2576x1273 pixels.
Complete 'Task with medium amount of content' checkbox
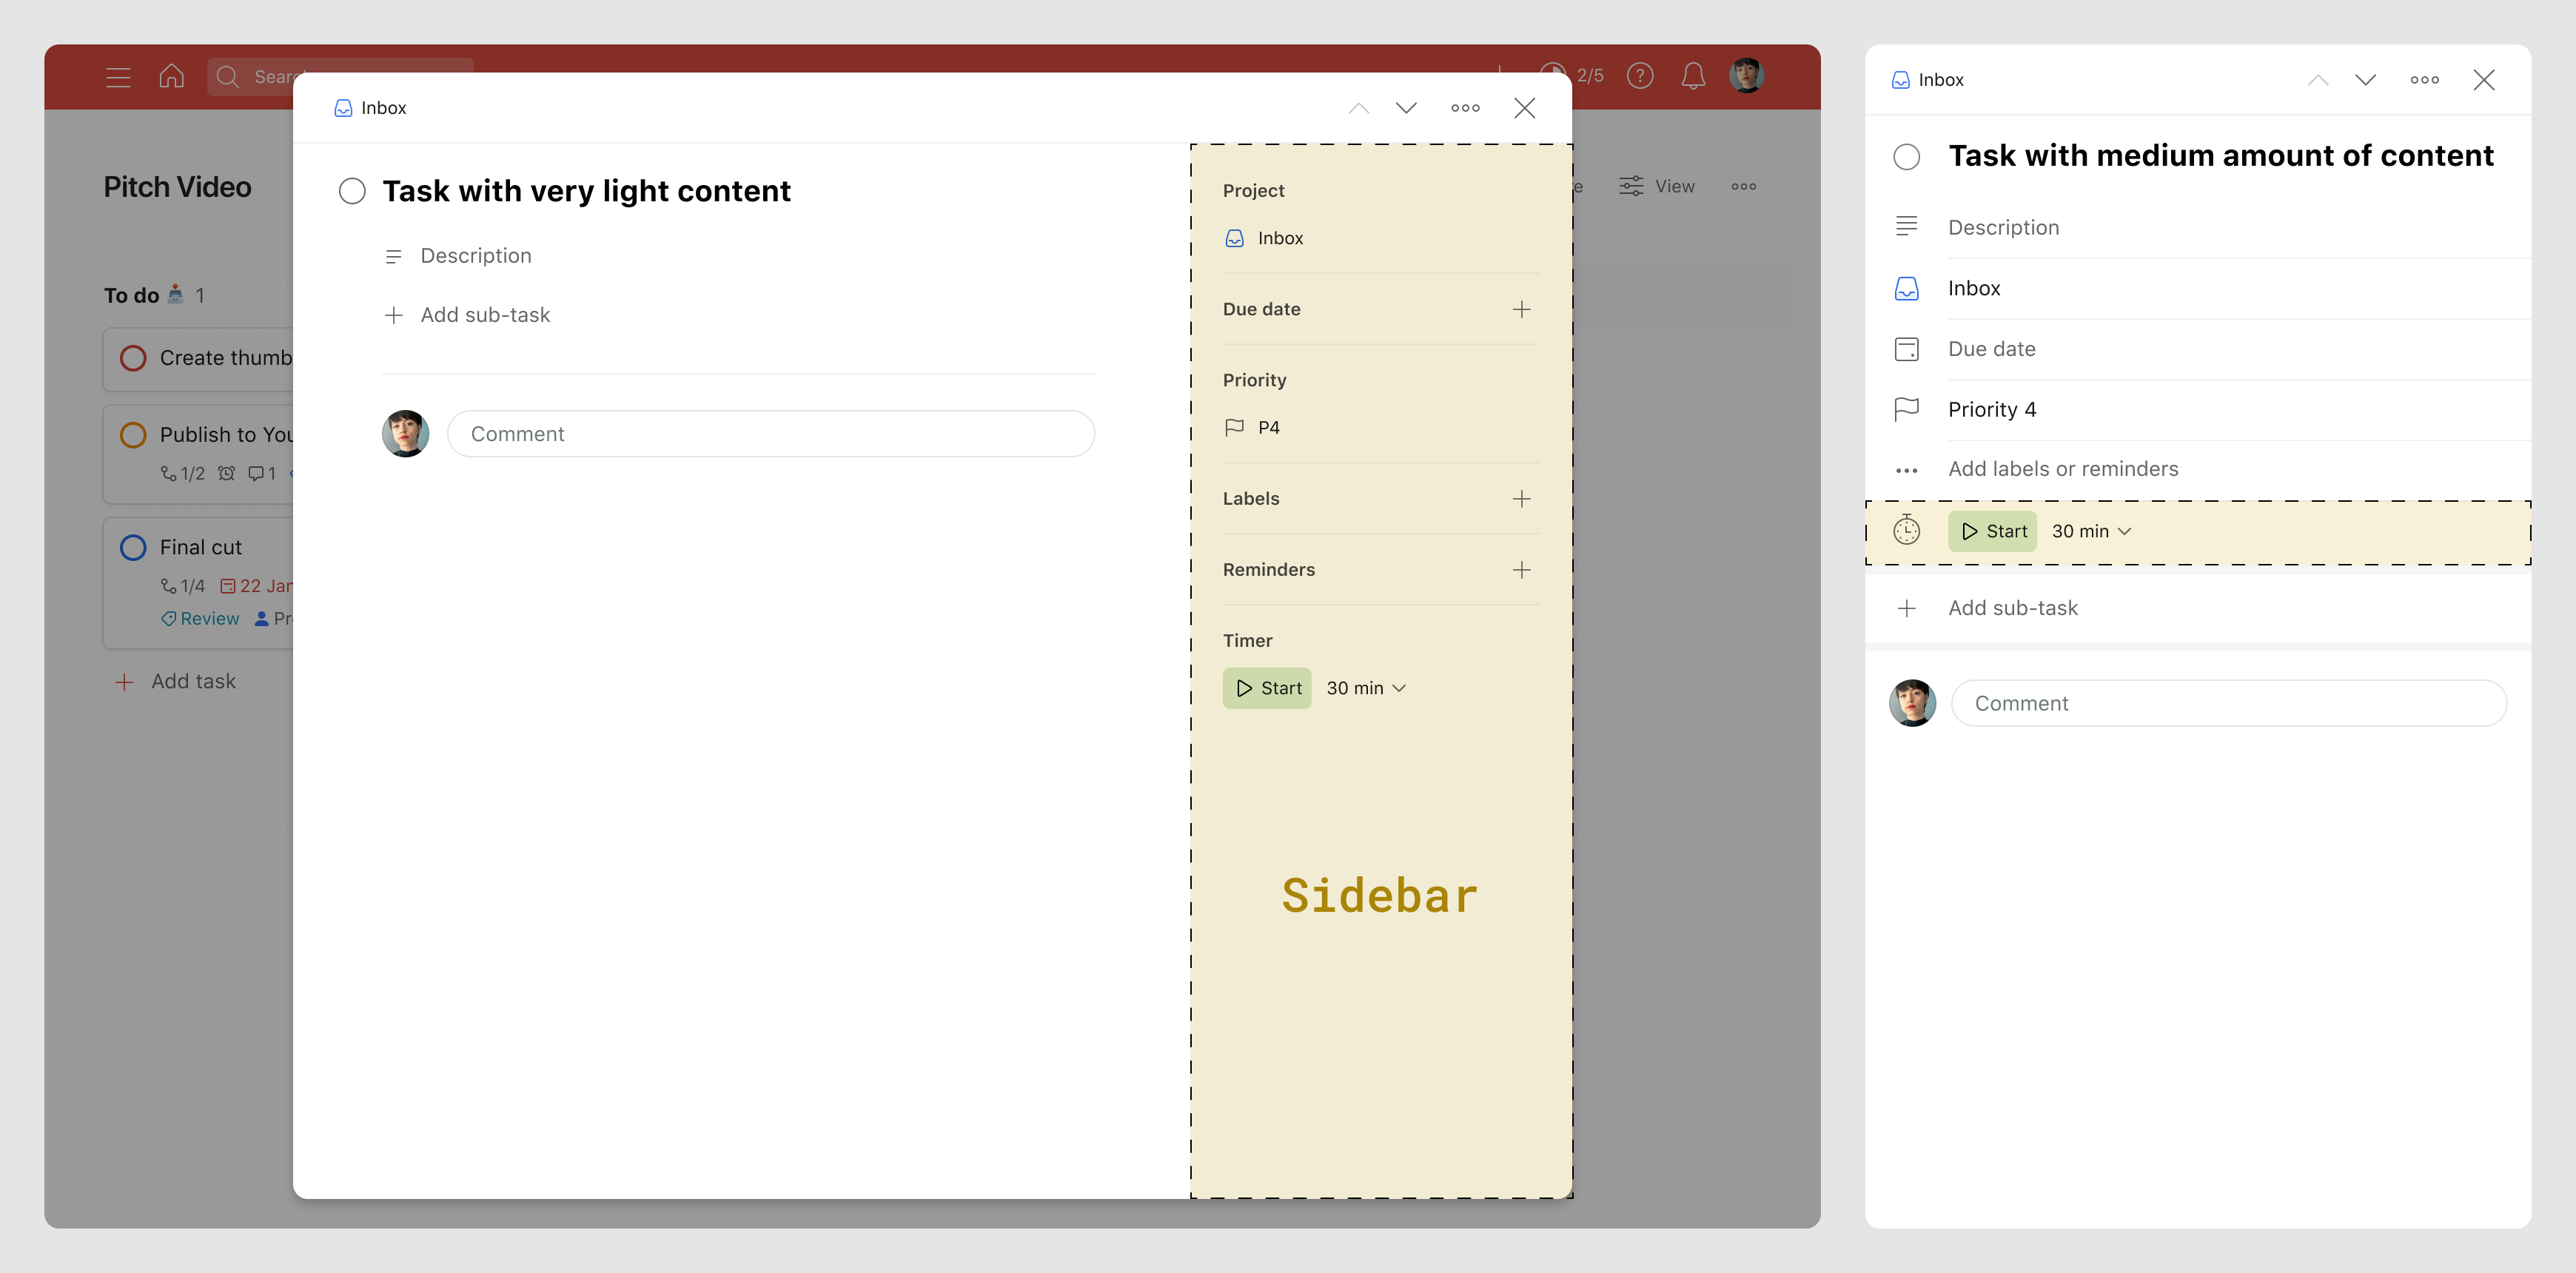pyautogui.click(x=1907, y=157)
